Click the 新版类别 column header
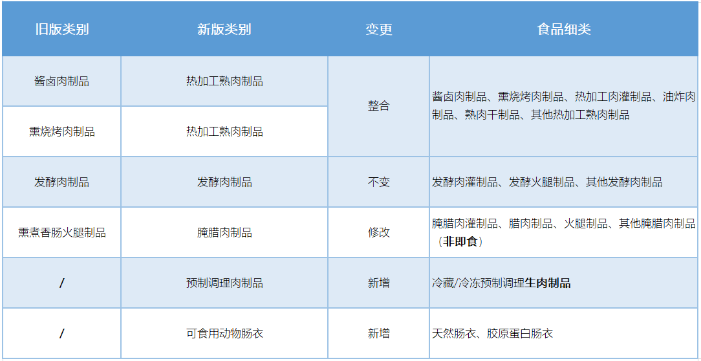 [x=224, y=30]
